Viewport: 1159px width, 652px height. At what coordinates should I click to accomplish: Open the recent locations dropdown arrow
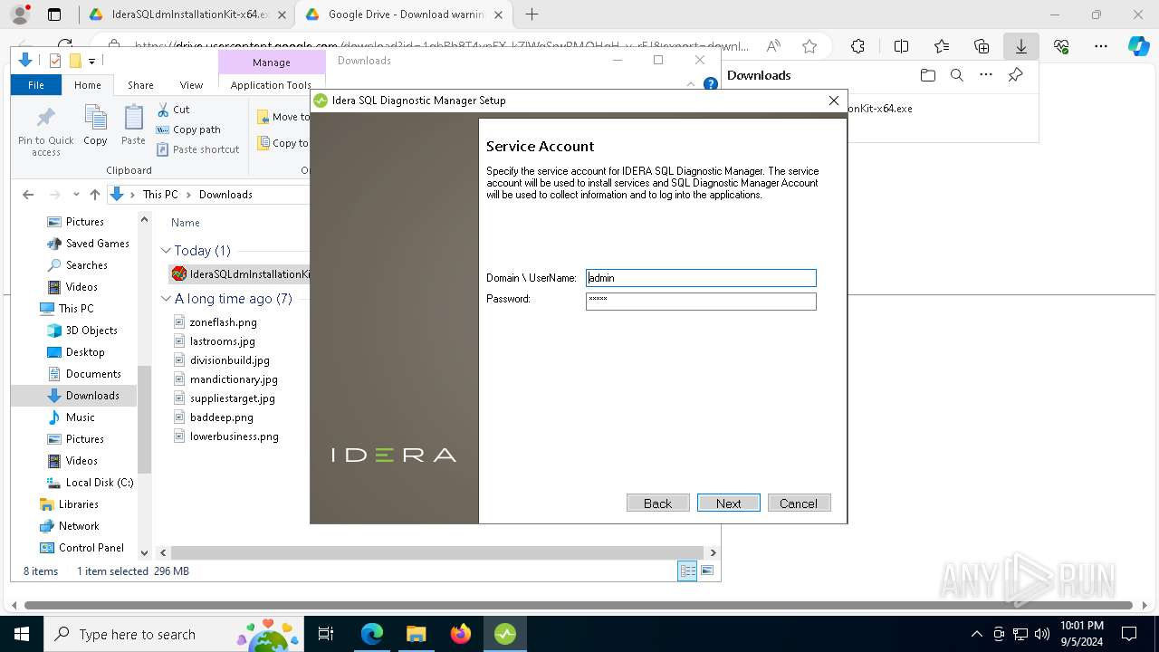tap(76, 195)
